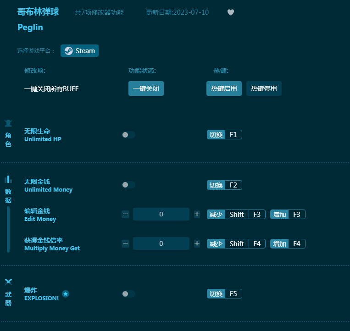The height and width of the screenshot is (331, 350).
Task: Click the 热键 column header
Action: 221,71
